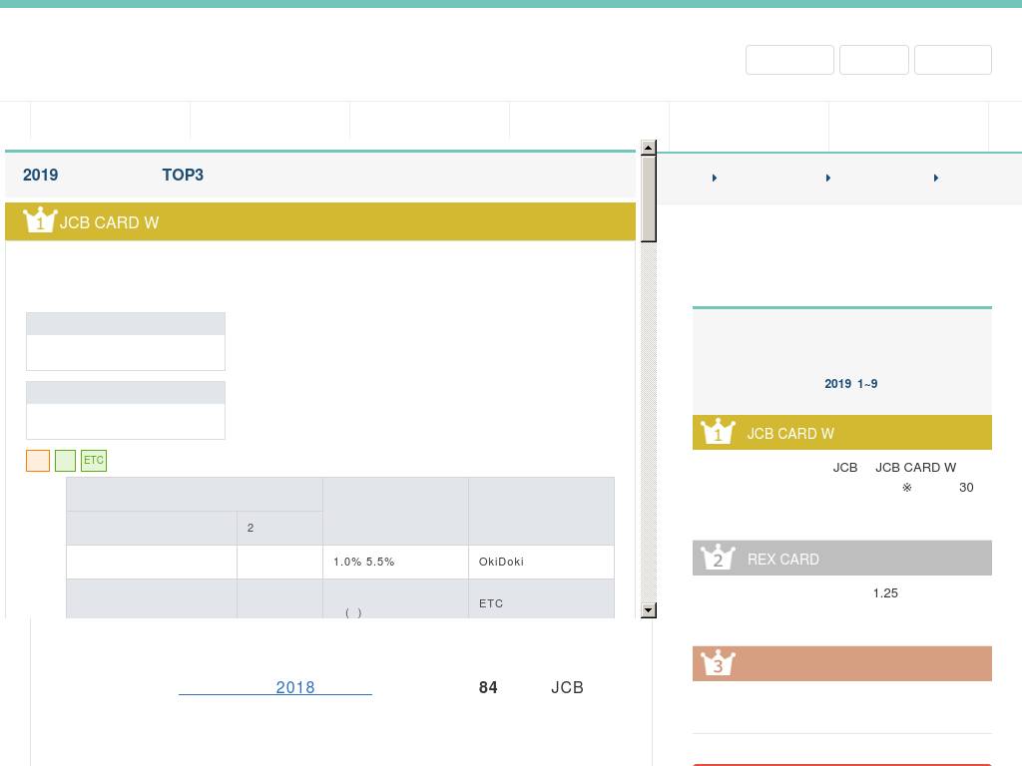Screen dimensions: 1022x766
Task: Click the gold crown icon beside JCB CARD W in the main panel
Action: pyautogui.click(x=40, y=220)
